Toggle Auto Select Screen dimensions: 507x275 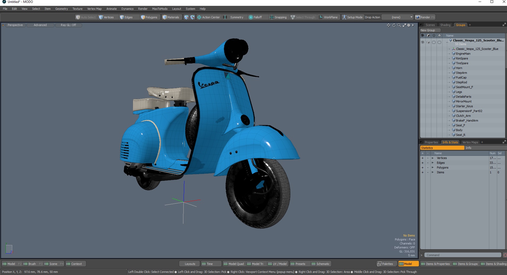[x=86, y=17]
